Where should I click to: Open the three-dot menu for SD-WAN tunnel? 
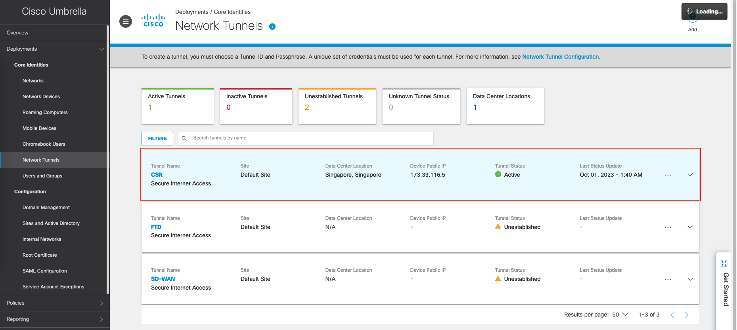[x=668, y=279]
